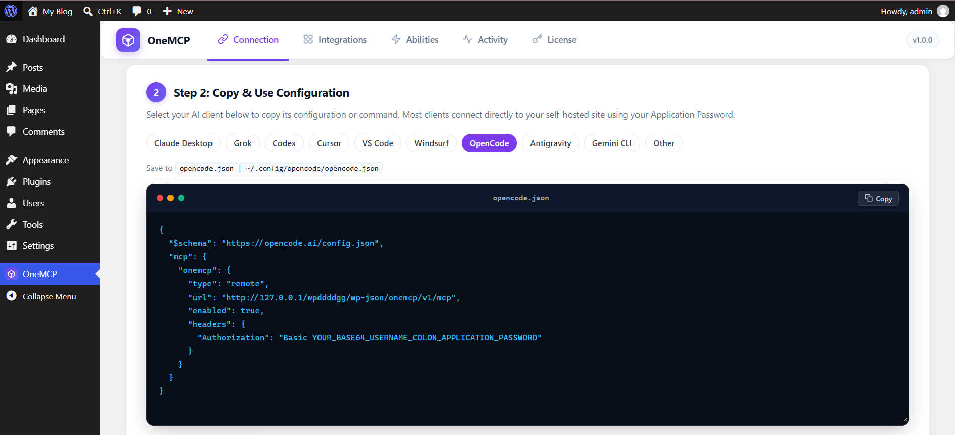Open the comments bubble icon in admin bar
Screen dimensions: 955x435
(x=136, y=11)
